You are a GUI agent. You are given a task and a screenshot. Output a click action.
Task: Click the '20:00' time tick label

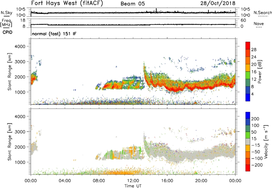tap(201, 181)
